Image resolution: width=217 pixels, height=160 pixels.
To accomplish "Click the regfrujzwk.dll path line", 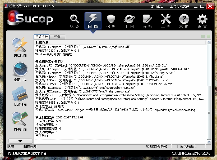I will tap(82, 47).
